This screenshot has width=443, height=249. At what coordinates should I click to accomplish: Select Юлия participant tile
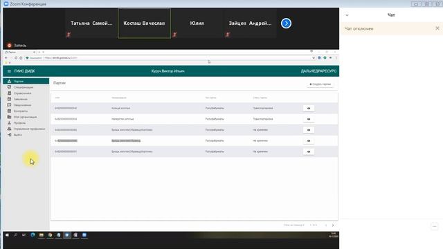tap(197, 23)
